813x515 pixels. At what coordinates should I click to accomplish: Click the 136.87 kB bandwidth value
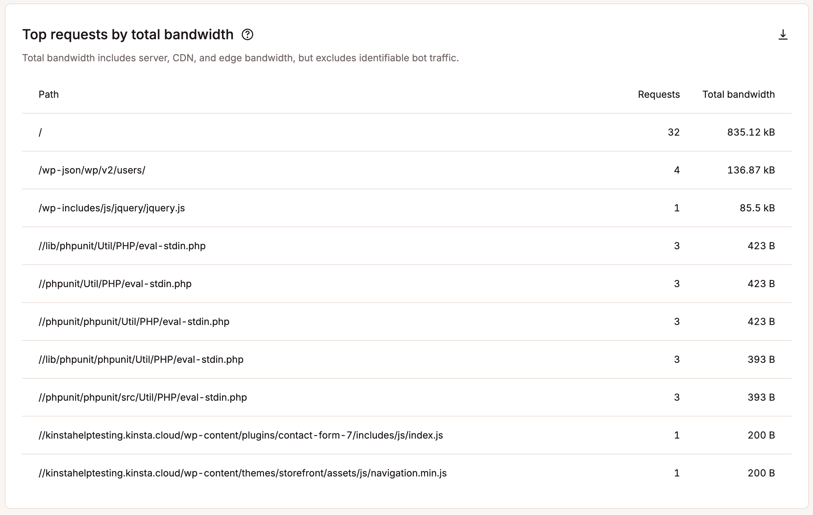click(x=751, y=170)
